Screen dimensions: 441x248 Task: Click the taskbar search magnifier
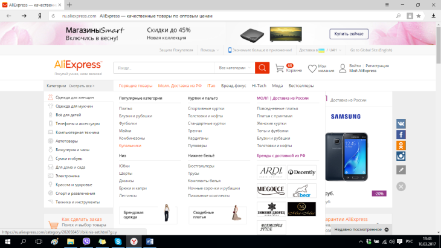(x=24, y=241)
